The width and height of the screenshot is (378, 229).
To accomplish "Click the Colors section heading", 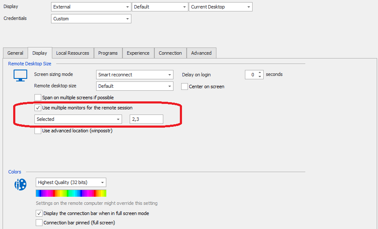I will coord(15,172).
